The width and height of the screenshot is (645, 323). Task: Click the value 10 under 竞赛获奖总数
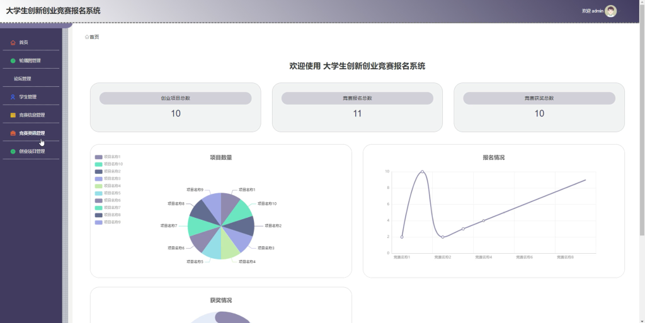(539, 113)
